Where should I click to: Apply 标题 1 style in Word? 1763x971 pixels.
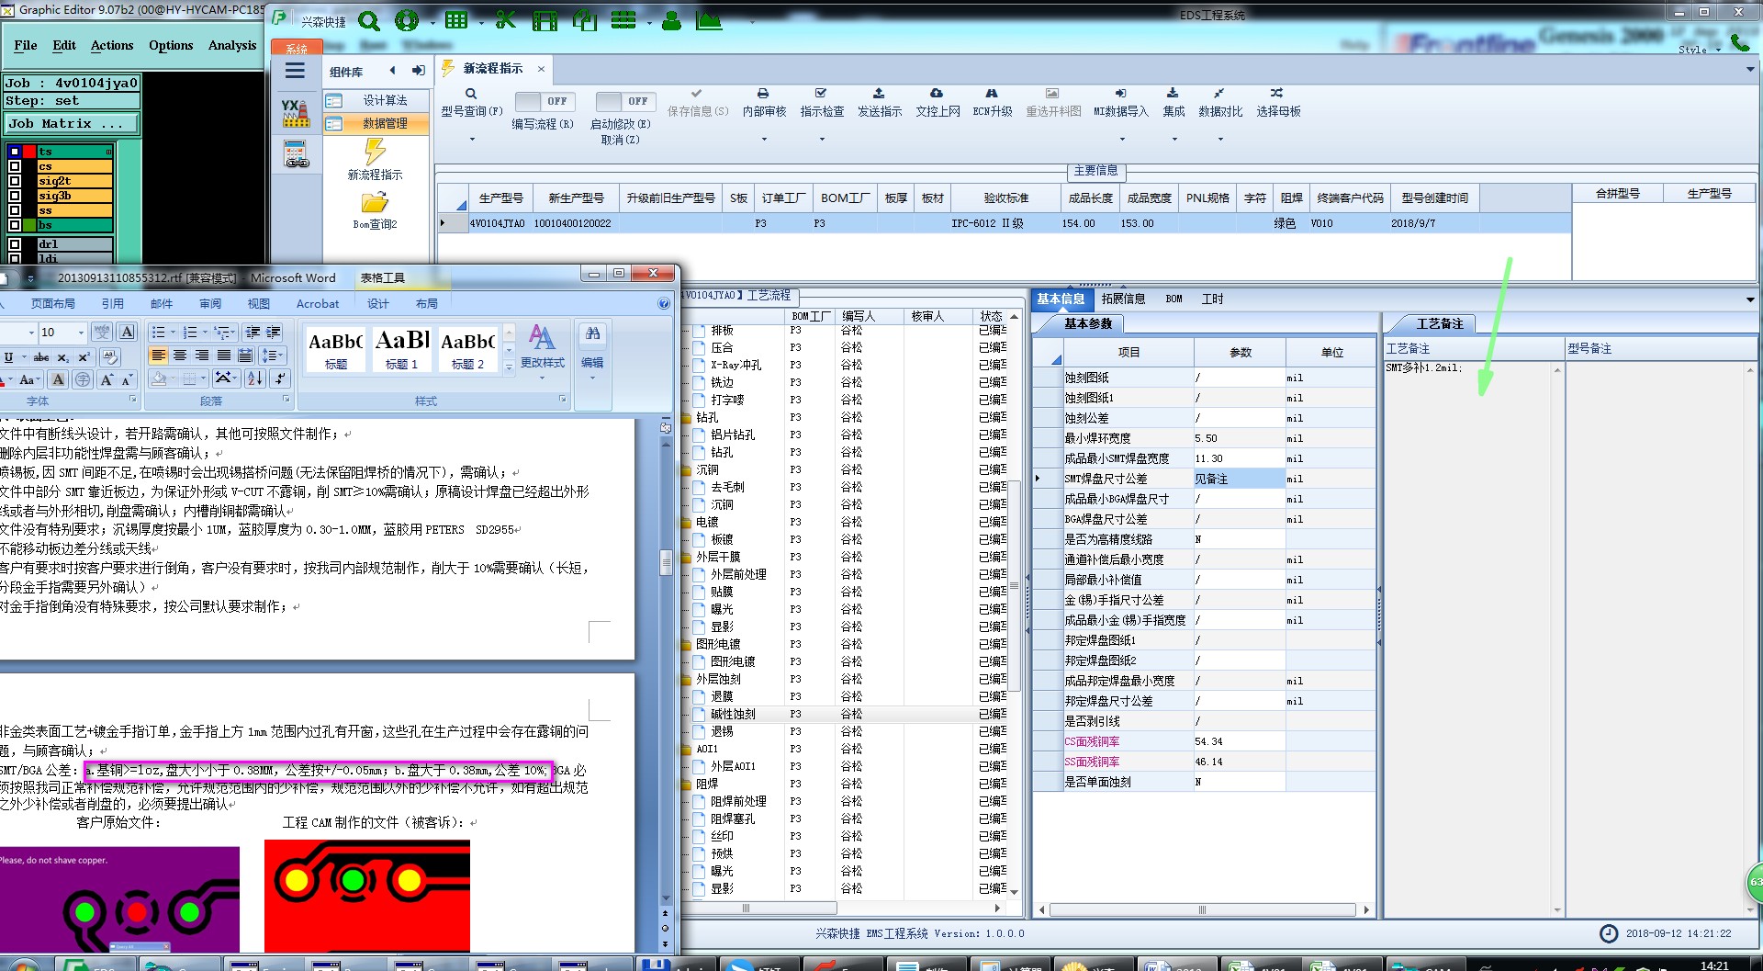(402, 350)
